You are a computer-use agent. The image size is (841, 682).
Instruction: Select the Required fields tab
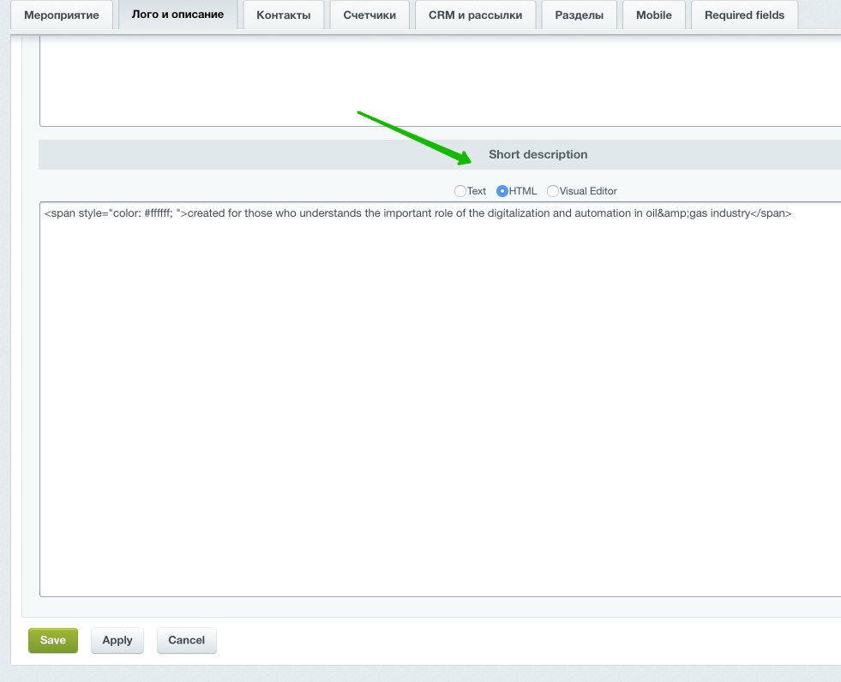tap(743, 15)
